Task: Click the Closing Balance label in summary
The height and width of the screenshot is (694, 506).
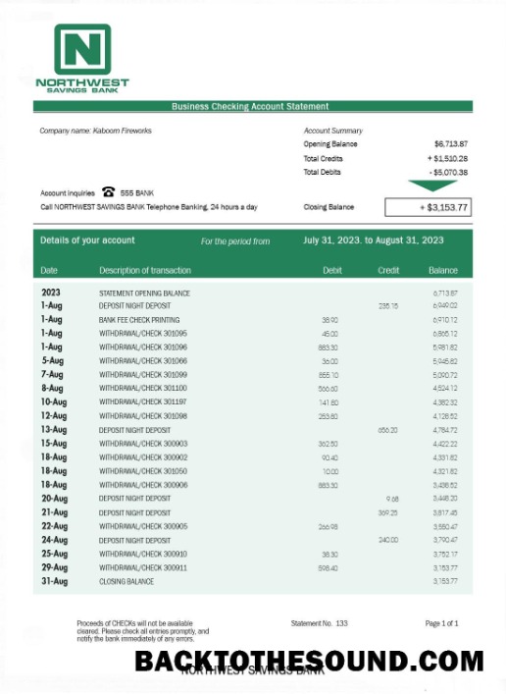Action: [329, 207]
